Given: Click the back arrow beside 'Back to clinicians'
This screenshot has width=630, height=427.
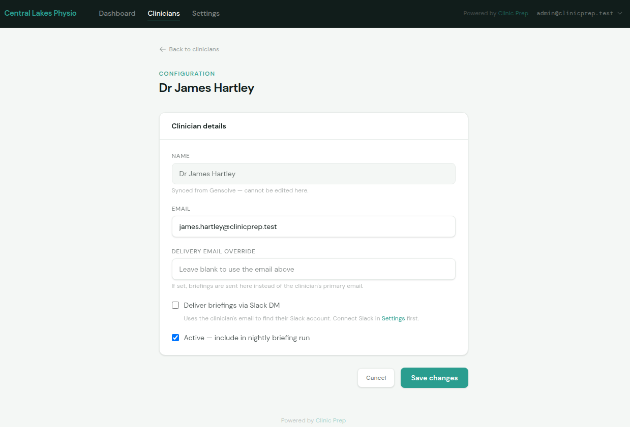Looking at the screenshot, I should coord(162,49).
